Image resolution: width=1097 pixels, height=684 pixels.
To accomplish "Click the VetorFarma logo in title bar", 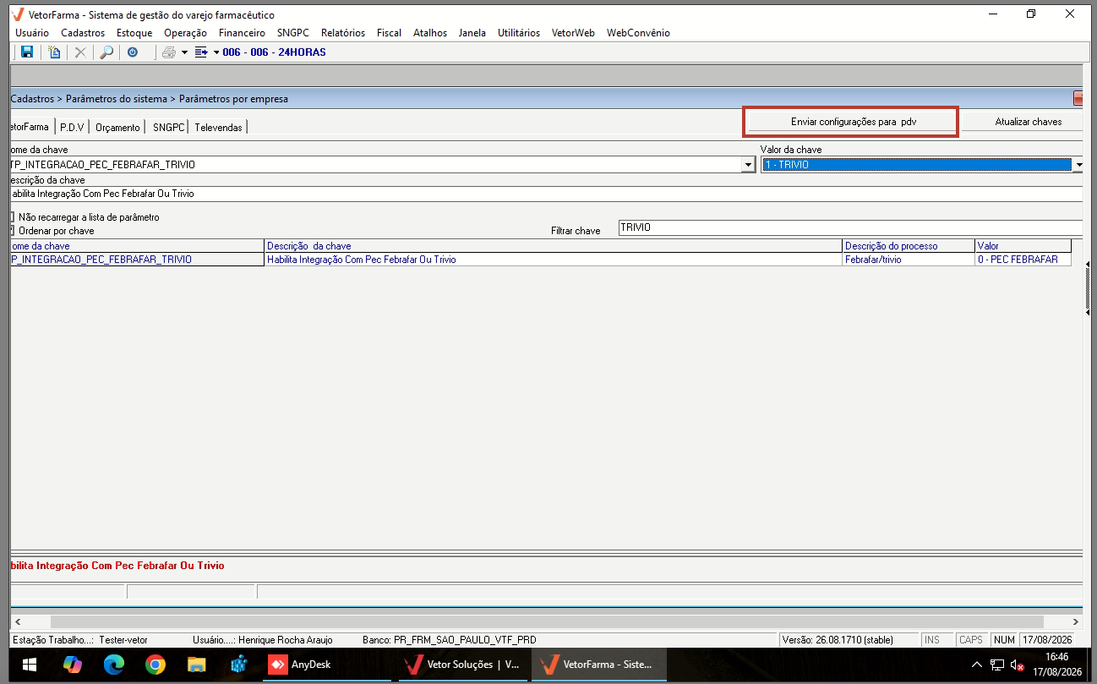I will (x=18, y=14).
